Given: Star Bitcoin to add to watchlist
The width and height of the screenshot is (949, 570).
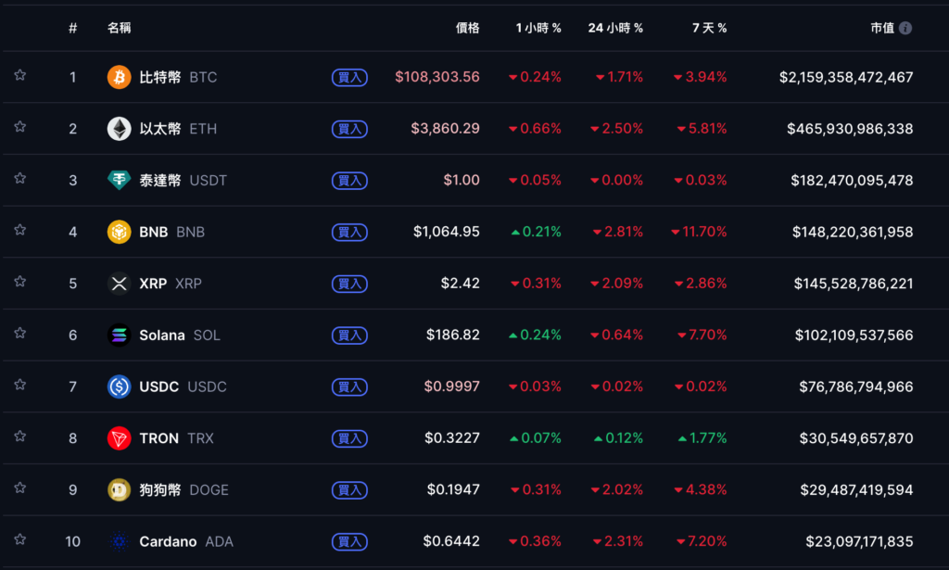Looking at the screenshot, I should point(20,75).
